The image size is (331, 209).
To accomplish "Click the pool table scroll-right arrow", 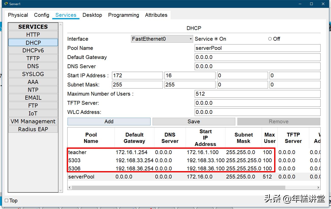I will 318,188.
